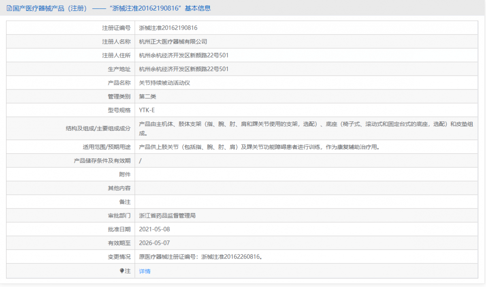
Task: Click the address value in 注册人住所 row
Action: point(183,55)
